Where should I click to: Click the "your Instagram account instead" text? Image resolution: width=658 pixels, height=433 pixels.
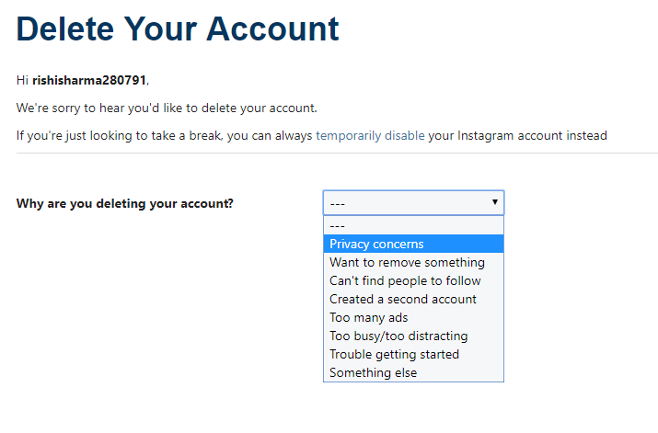point(518,136)
